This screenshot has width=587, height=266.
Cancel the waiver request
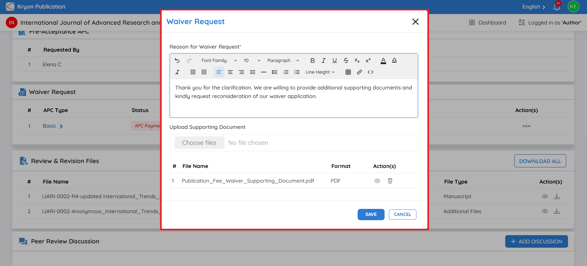(x=402, y=214)
